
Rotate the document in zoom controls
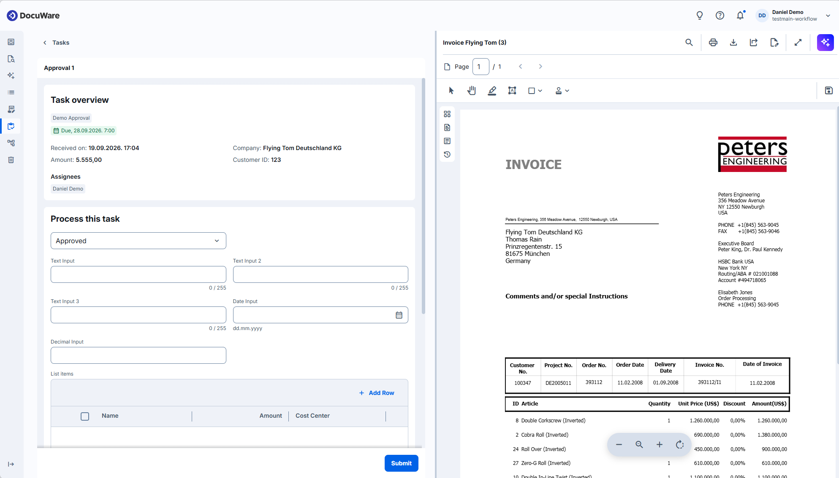pyautogui.click(x=680, y=445)
